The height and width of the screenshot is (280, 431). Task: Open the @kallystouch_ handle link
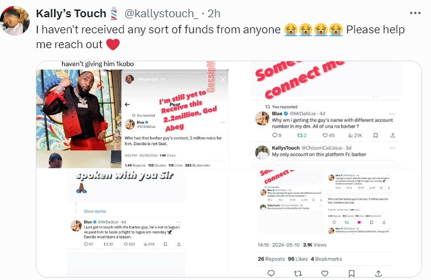point(162,14)
